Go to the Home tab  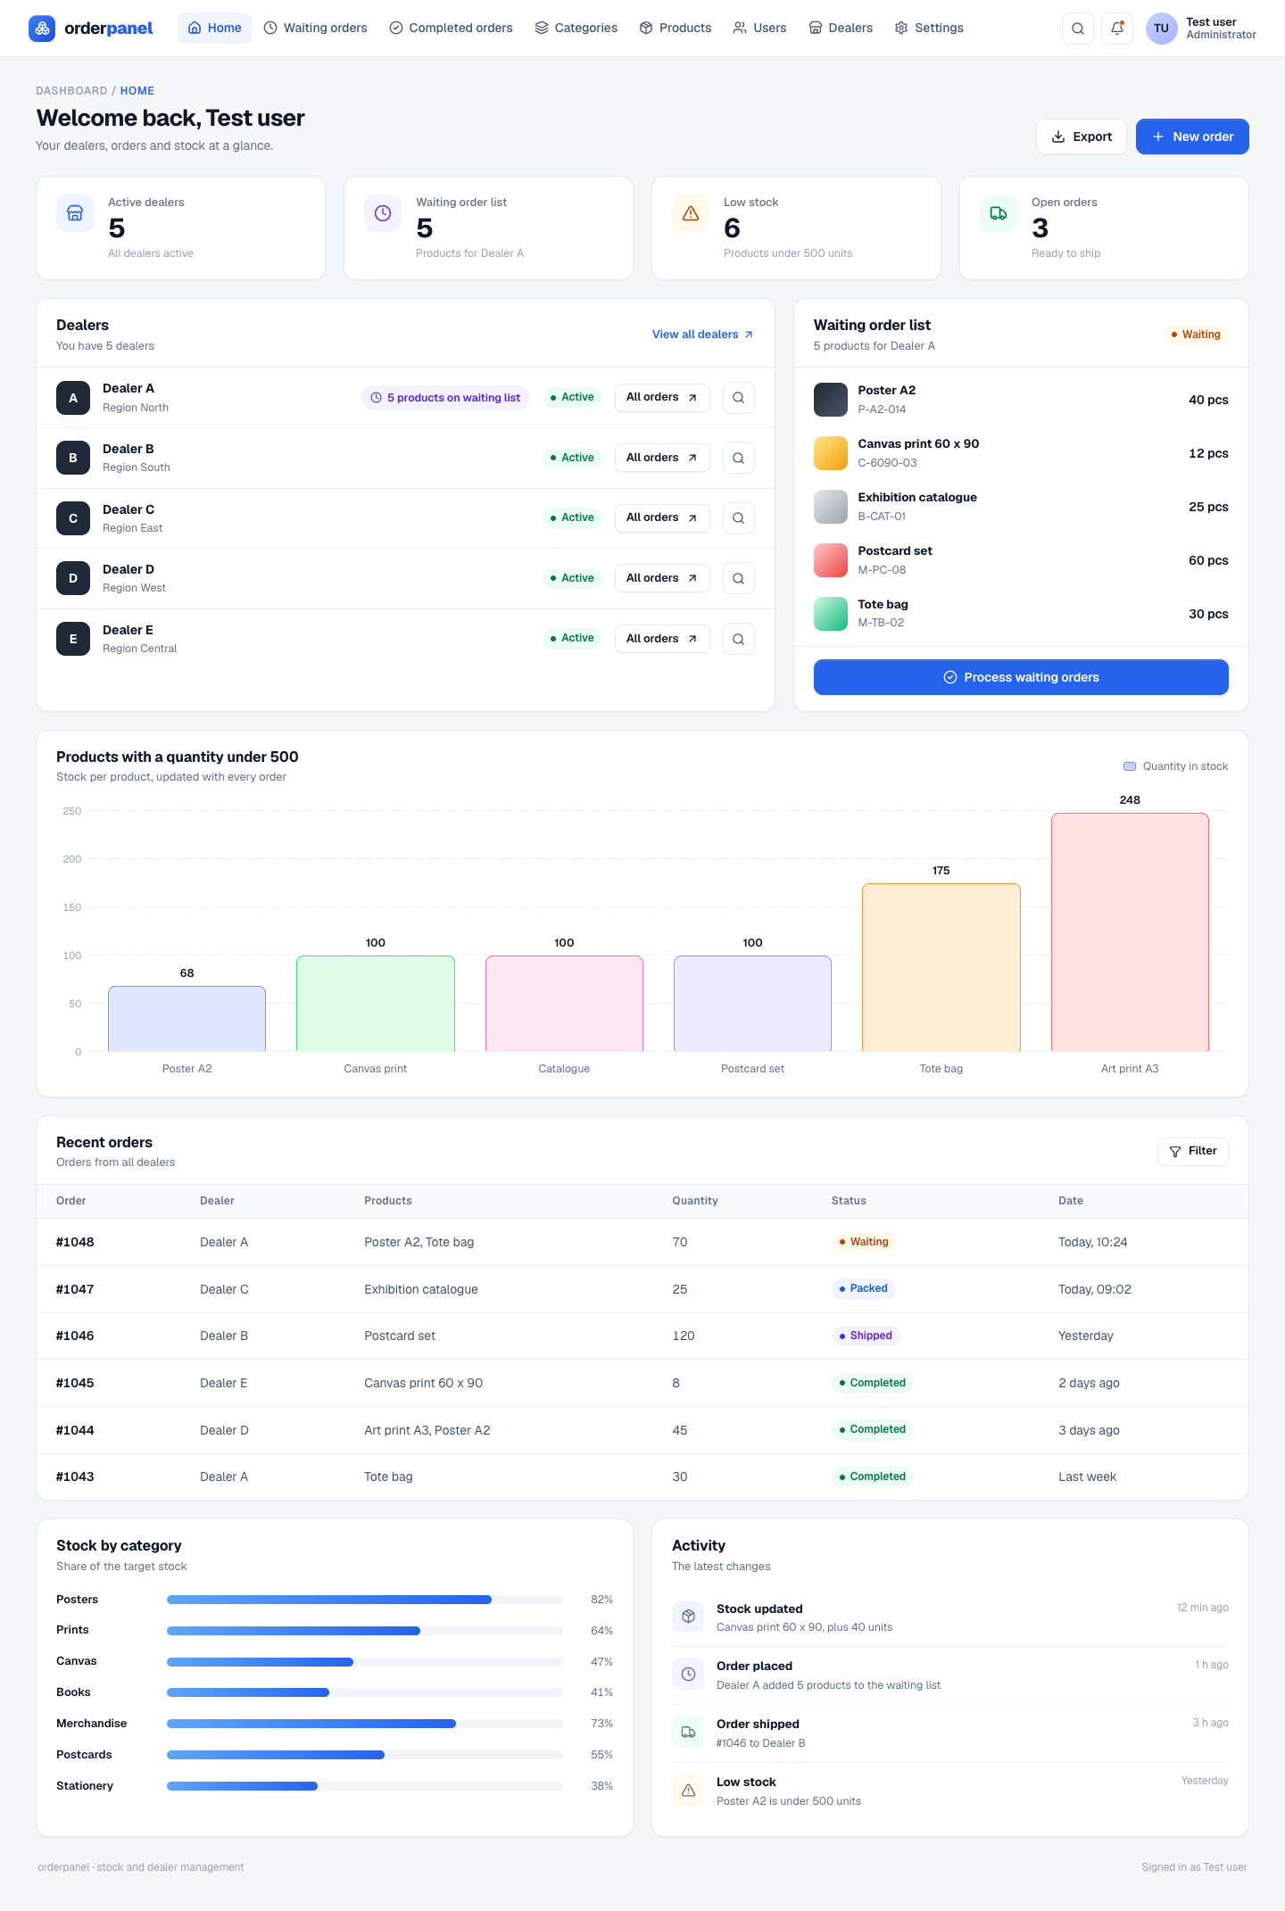pos(214,29)
